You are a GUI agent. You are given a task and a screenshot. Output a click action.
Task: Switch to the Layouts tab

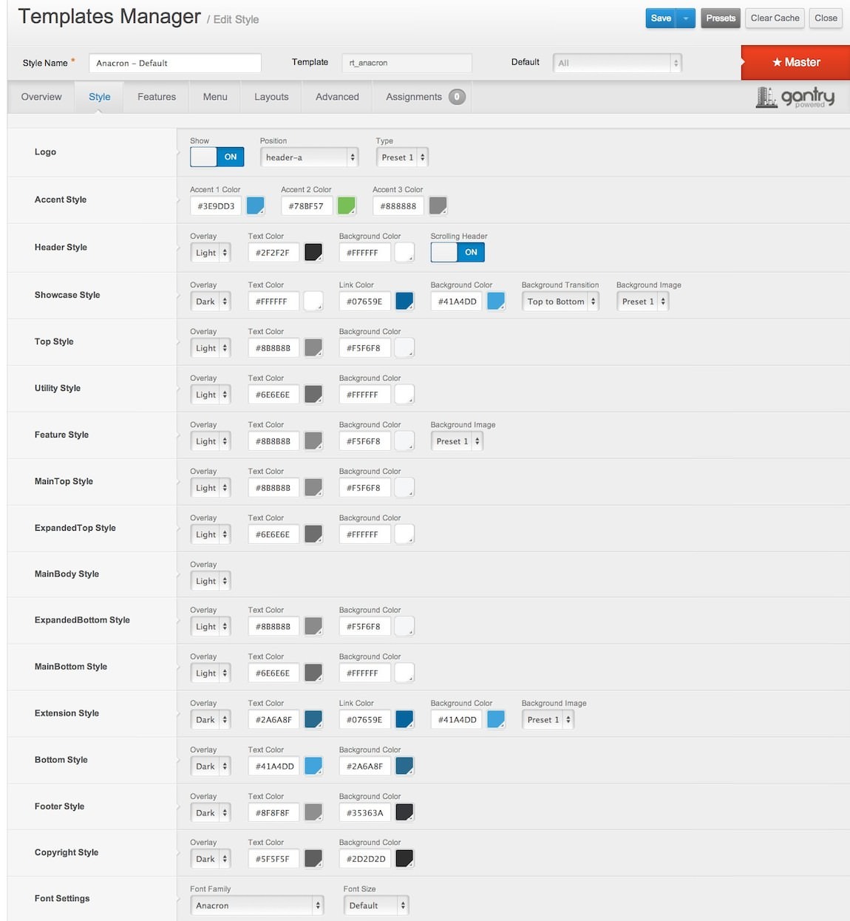pos(271,97)
